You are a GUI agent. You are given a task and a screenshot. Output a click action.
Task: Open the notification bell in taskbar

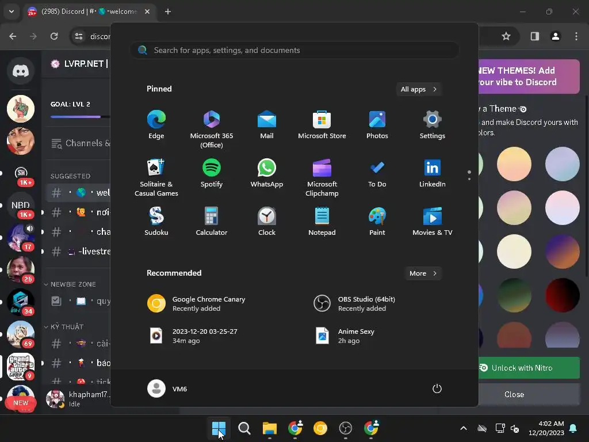coord(573,428)
